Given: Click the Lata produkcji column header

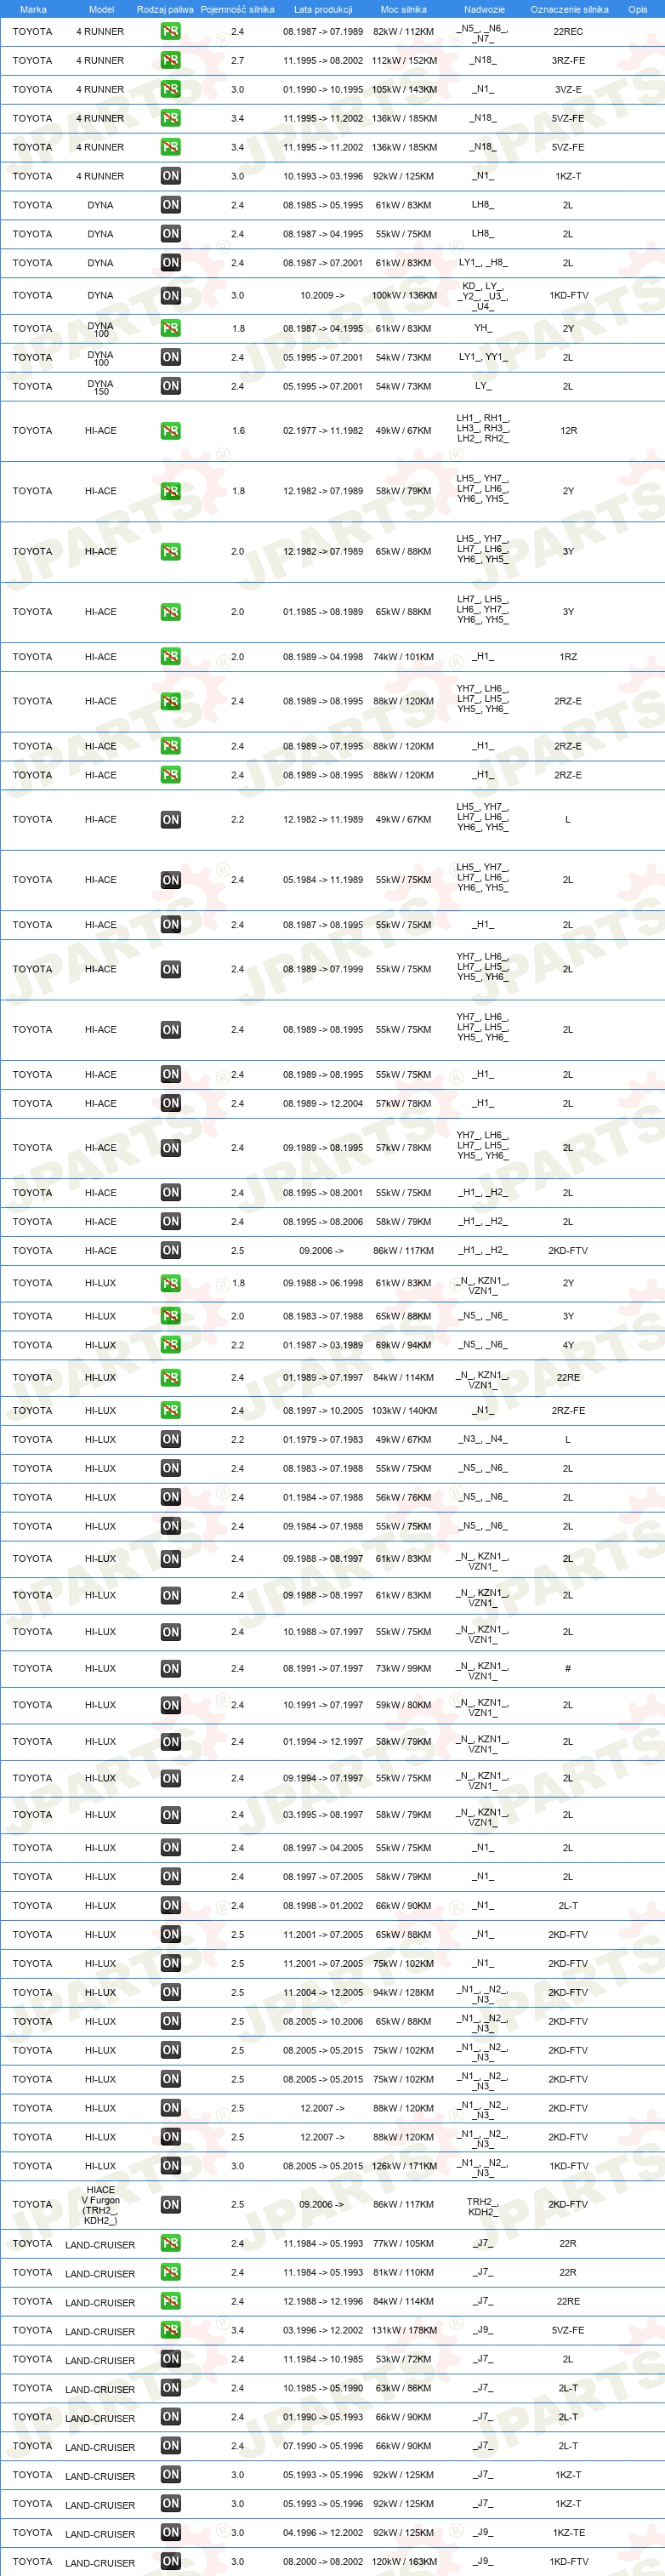Looking at the screenshot, I should point(323,9).
